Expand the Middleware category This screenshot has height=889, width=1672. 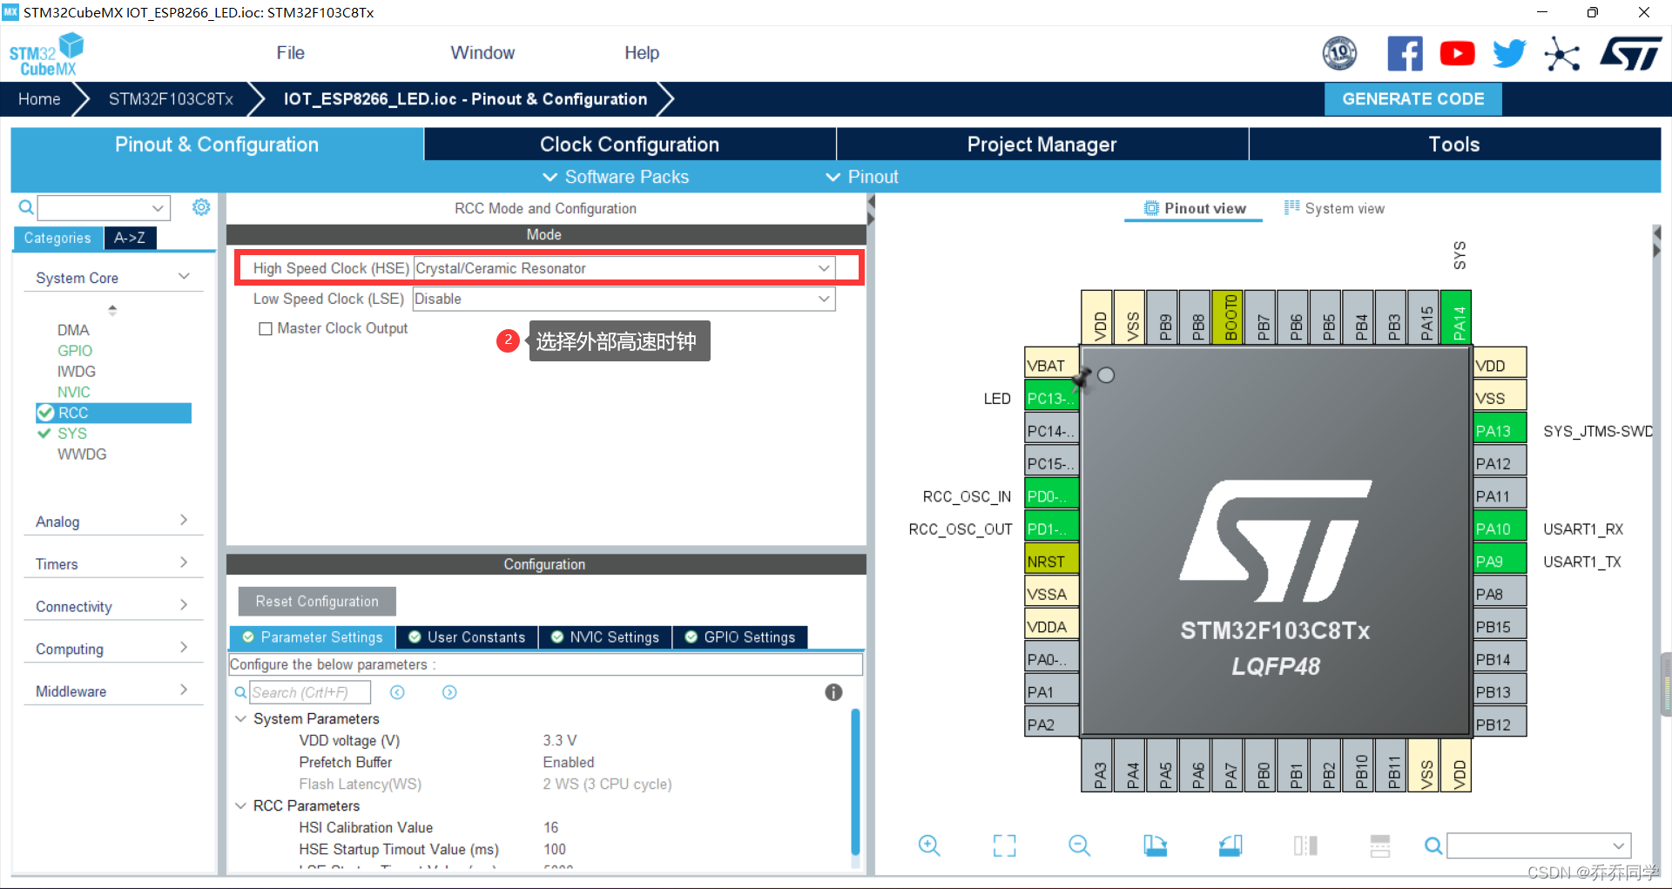click(112, 690)
